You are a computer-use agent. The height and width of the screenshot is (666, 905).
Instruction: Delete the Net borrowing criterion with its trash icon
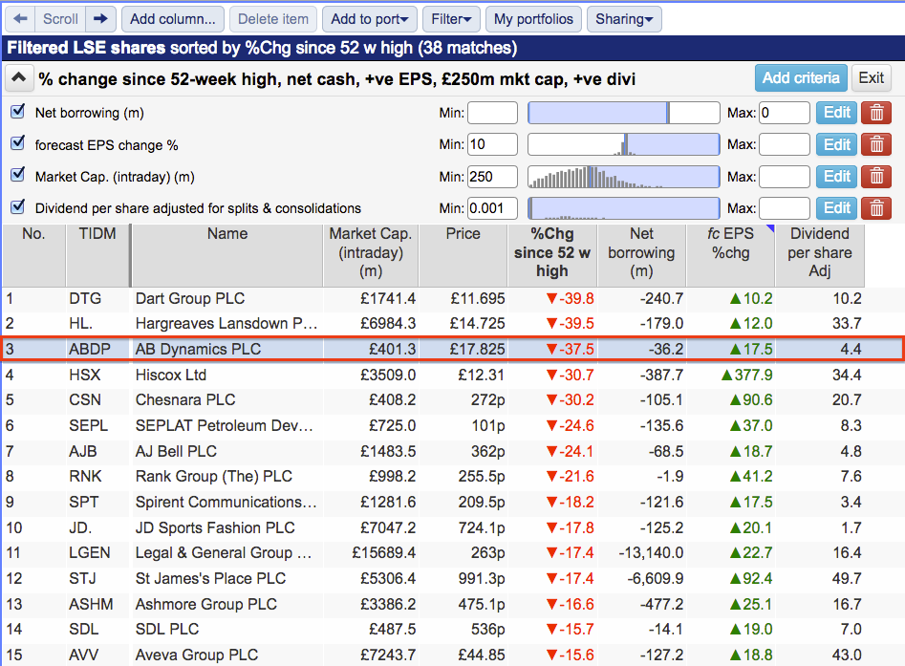click(876, 113)
